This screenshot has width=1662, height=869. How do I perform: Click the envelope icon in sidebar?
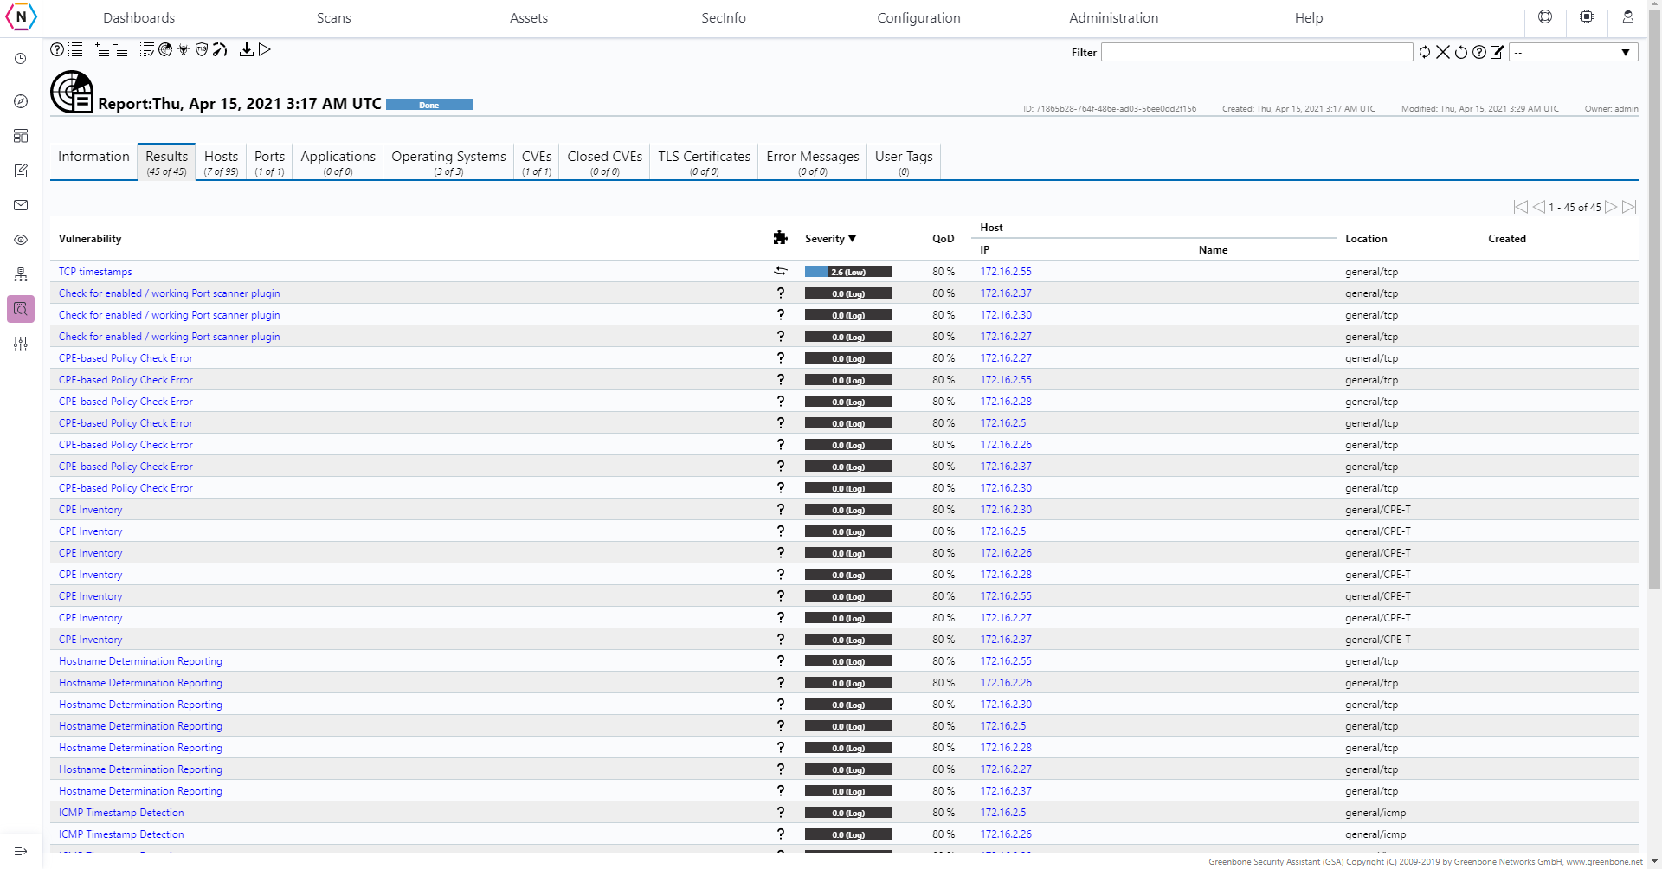[21, 205]
